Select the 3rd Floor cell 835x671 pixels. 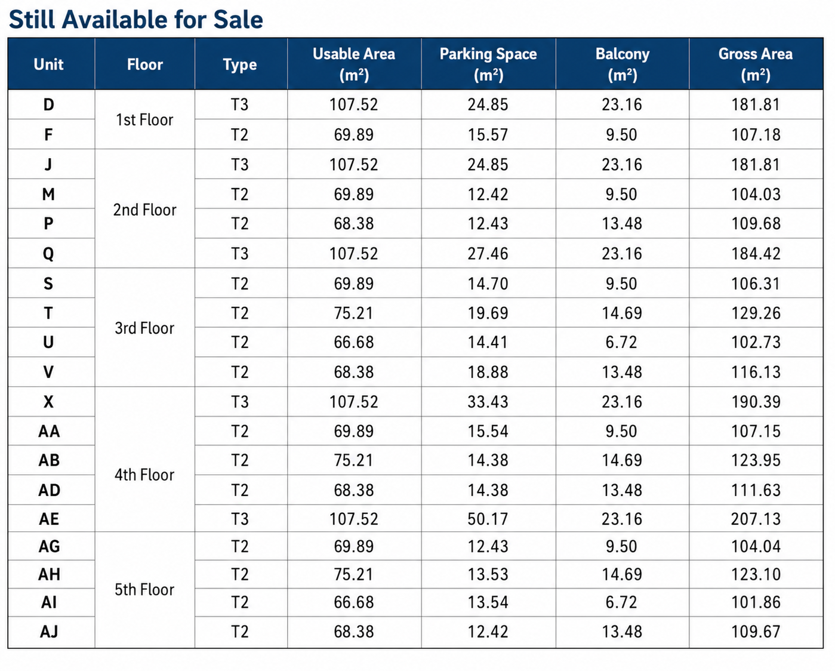click(x=144, y=328)
